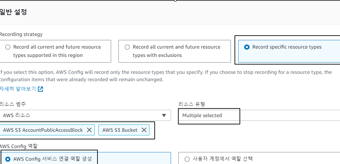Select 사용자 계정에서 역할 선택 radio option

click(x=187, y=159)
